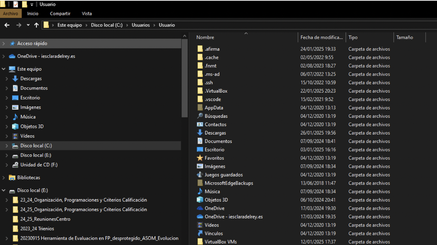Click the Unidad de CD (F:) drive icon
This screenshot has width=437, height=245.
[15, 165]
